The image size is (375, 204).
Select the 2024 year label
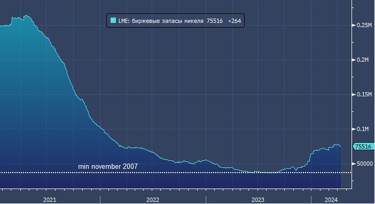coord(331,200)
